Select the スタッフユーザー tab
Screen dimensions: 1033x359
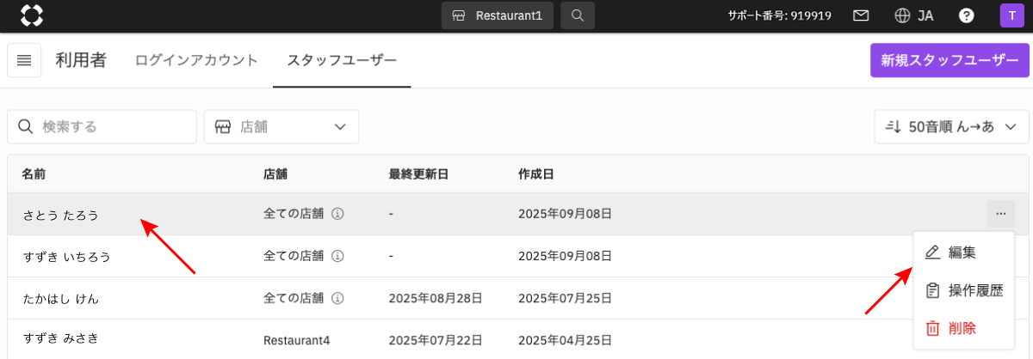[342, 61]
